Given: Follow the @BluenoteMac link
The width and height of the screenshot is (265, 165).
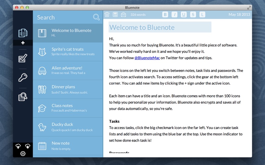Looking at the screenshot, I should click(147, 58).
